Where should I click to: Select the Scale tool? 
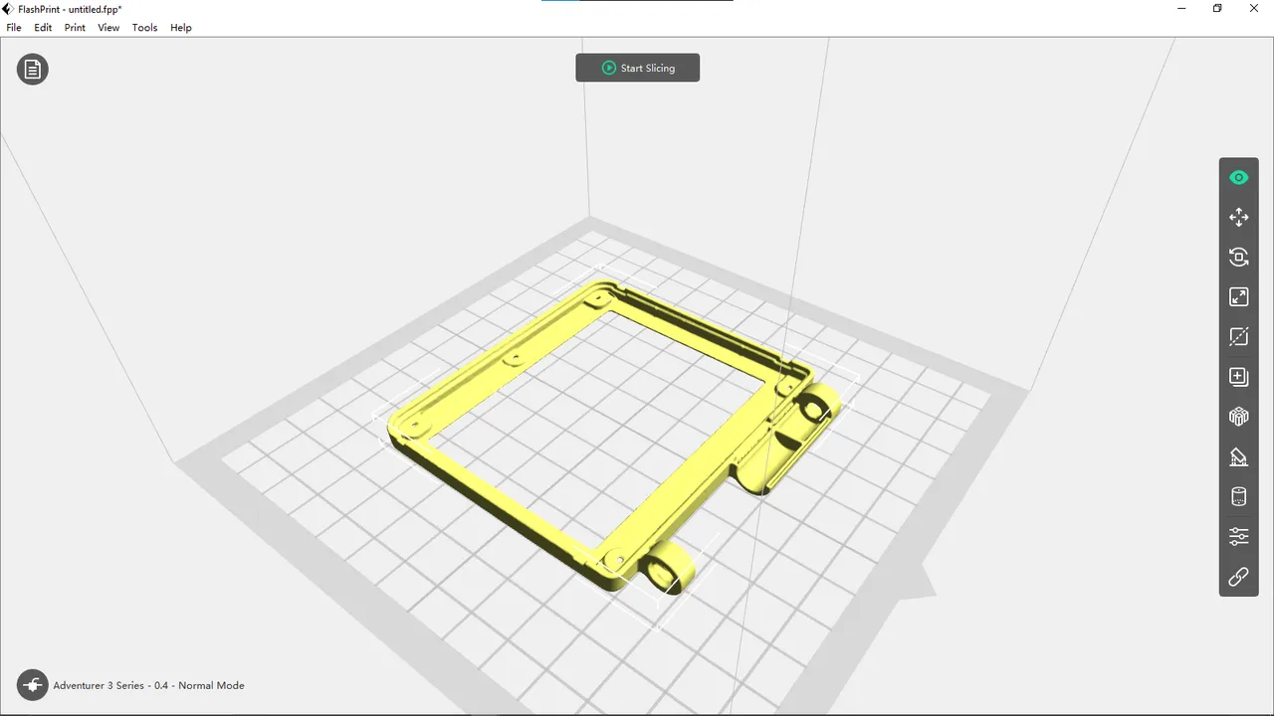click(x=1238, y=297)
